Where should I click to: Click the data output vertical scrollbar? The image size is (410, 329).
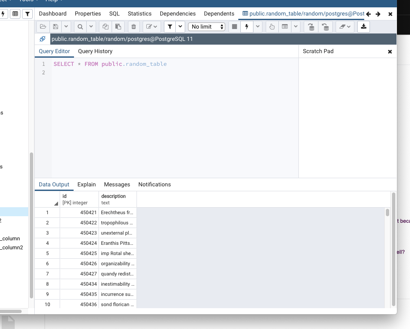[388, 213]
